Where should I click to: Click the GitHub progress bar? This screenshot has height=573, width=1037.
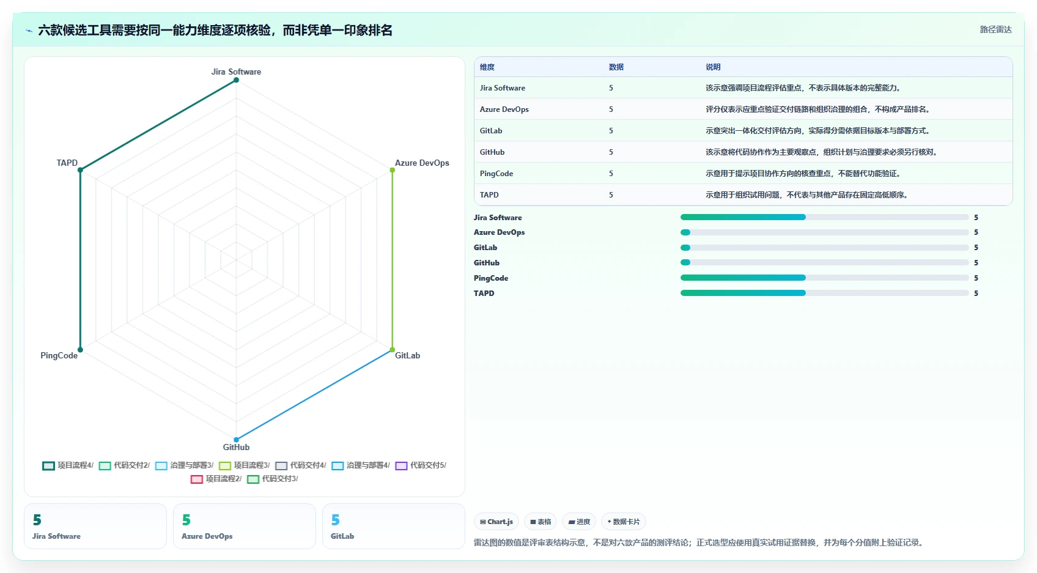click(x=825, y=262)
